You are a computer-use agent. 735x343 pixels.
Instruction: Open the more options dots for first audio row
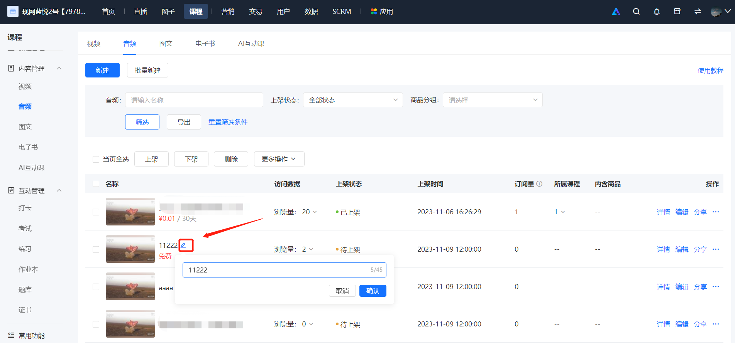pos(716,212)
